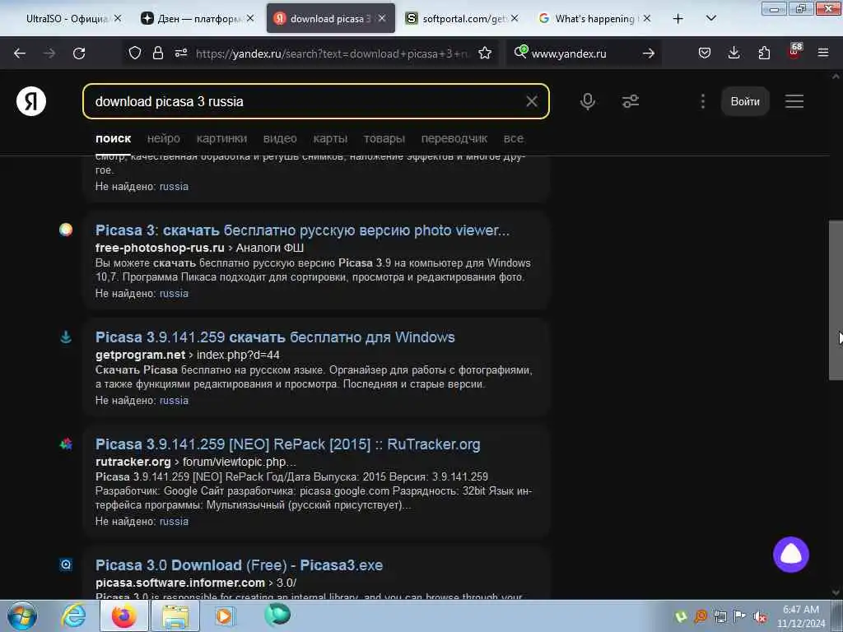Open Yandex search filter settings icon
The height and width of the screenshot is (632, 843).
(x=631, y=101)
